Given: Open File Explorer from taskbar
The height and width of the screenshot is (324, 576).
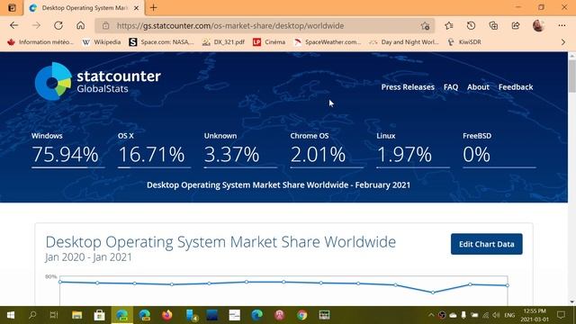Looking at the screenshot, I should coord(76,315).
